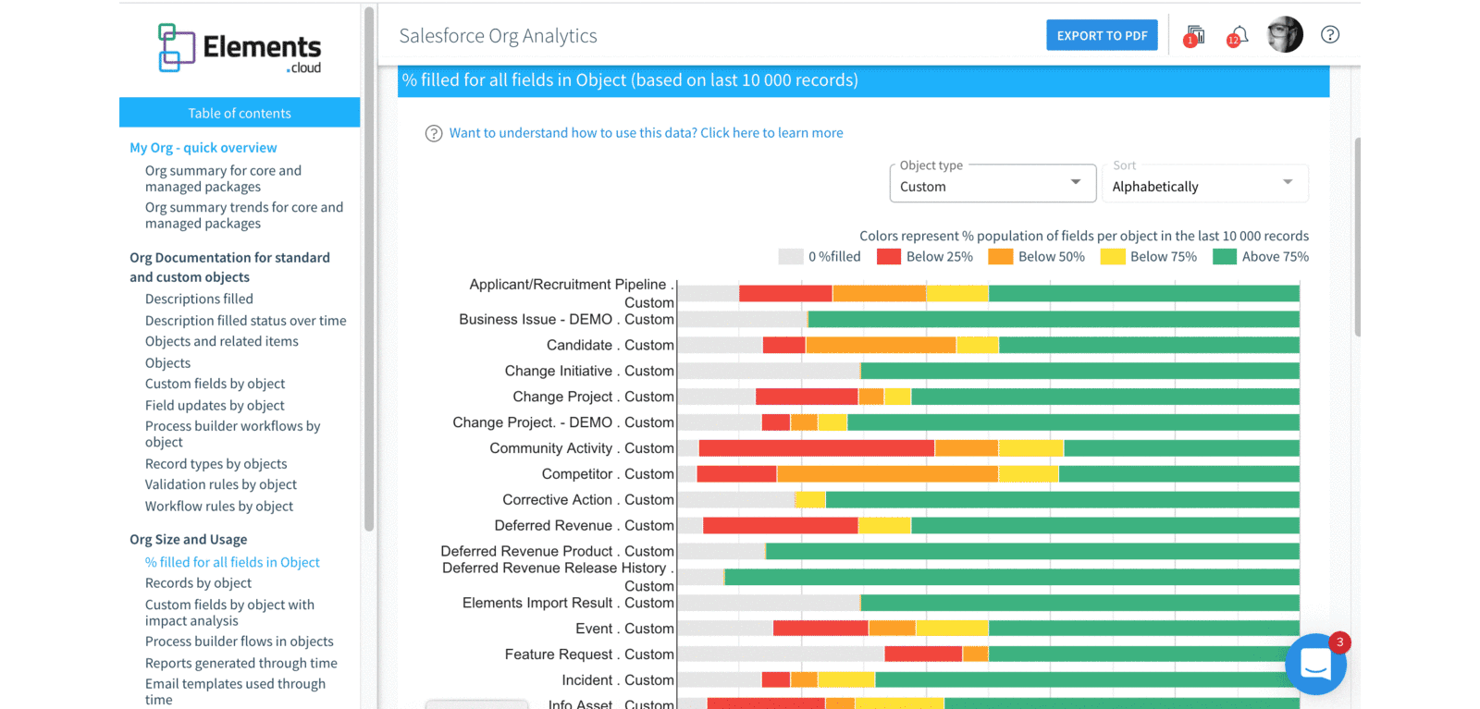Open Custom fields by object with impact analysis
Viewport: 1480px width, 709px height.
pos(229,613)
